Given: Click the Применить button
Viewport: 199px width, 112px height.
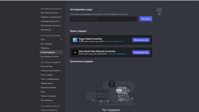Looking at the screenshot, I should pos(146,19).
